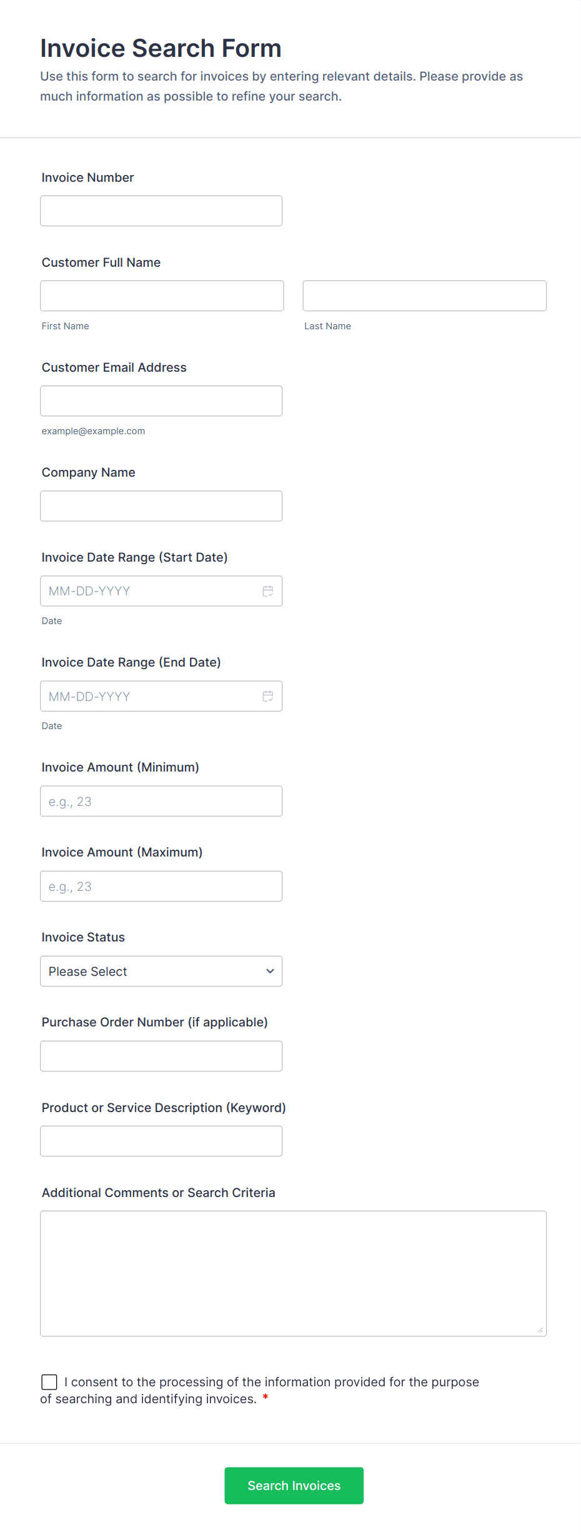Click the Invoice Amount Maximum field
The height and width of the screenshot is (1535, 581).
click(x=161, y=885)
